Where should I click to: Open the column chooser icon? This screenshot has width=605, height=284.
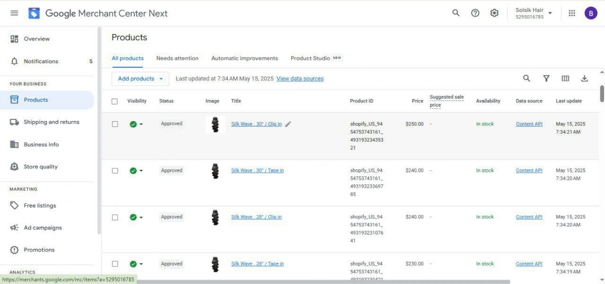(x=565, y=78)
